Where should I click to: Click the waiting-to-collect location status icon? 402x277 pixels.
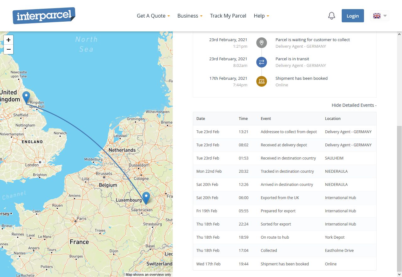coord(261,43)
